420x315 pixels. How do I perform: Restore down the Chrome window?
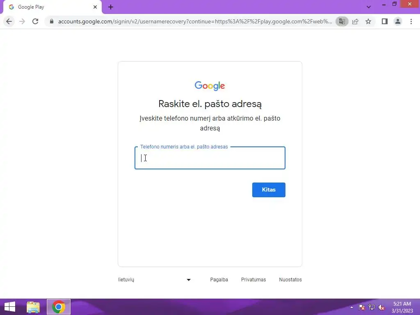click(395, 4)
